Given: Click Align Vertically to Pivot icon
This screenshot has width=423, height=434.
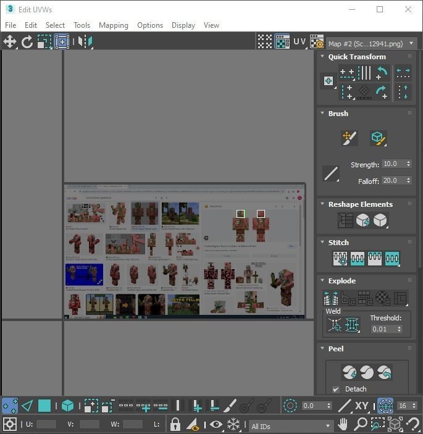Looking at the screenshot, I should (347, 92).
